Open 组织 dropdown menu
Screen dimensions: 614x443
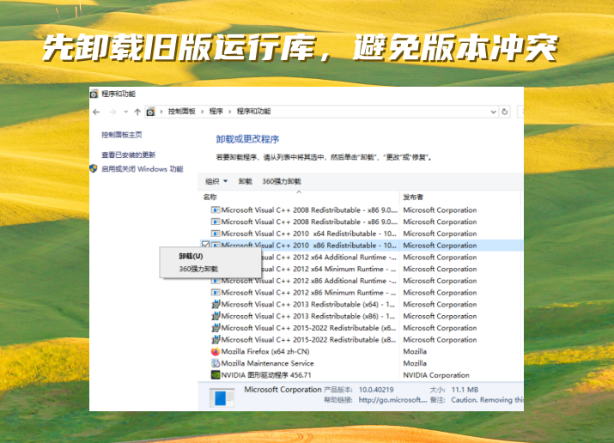pyautogui.click(x=216, y=182)
